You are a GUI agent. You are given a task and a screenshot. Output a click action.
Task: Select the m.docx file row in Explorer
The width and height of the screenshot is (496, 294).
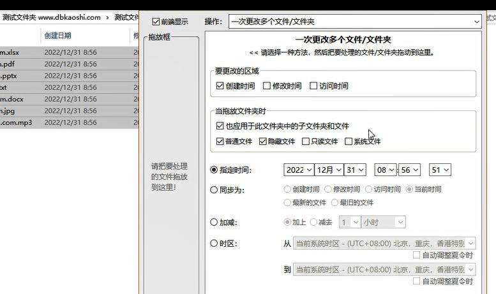point(70,99)
